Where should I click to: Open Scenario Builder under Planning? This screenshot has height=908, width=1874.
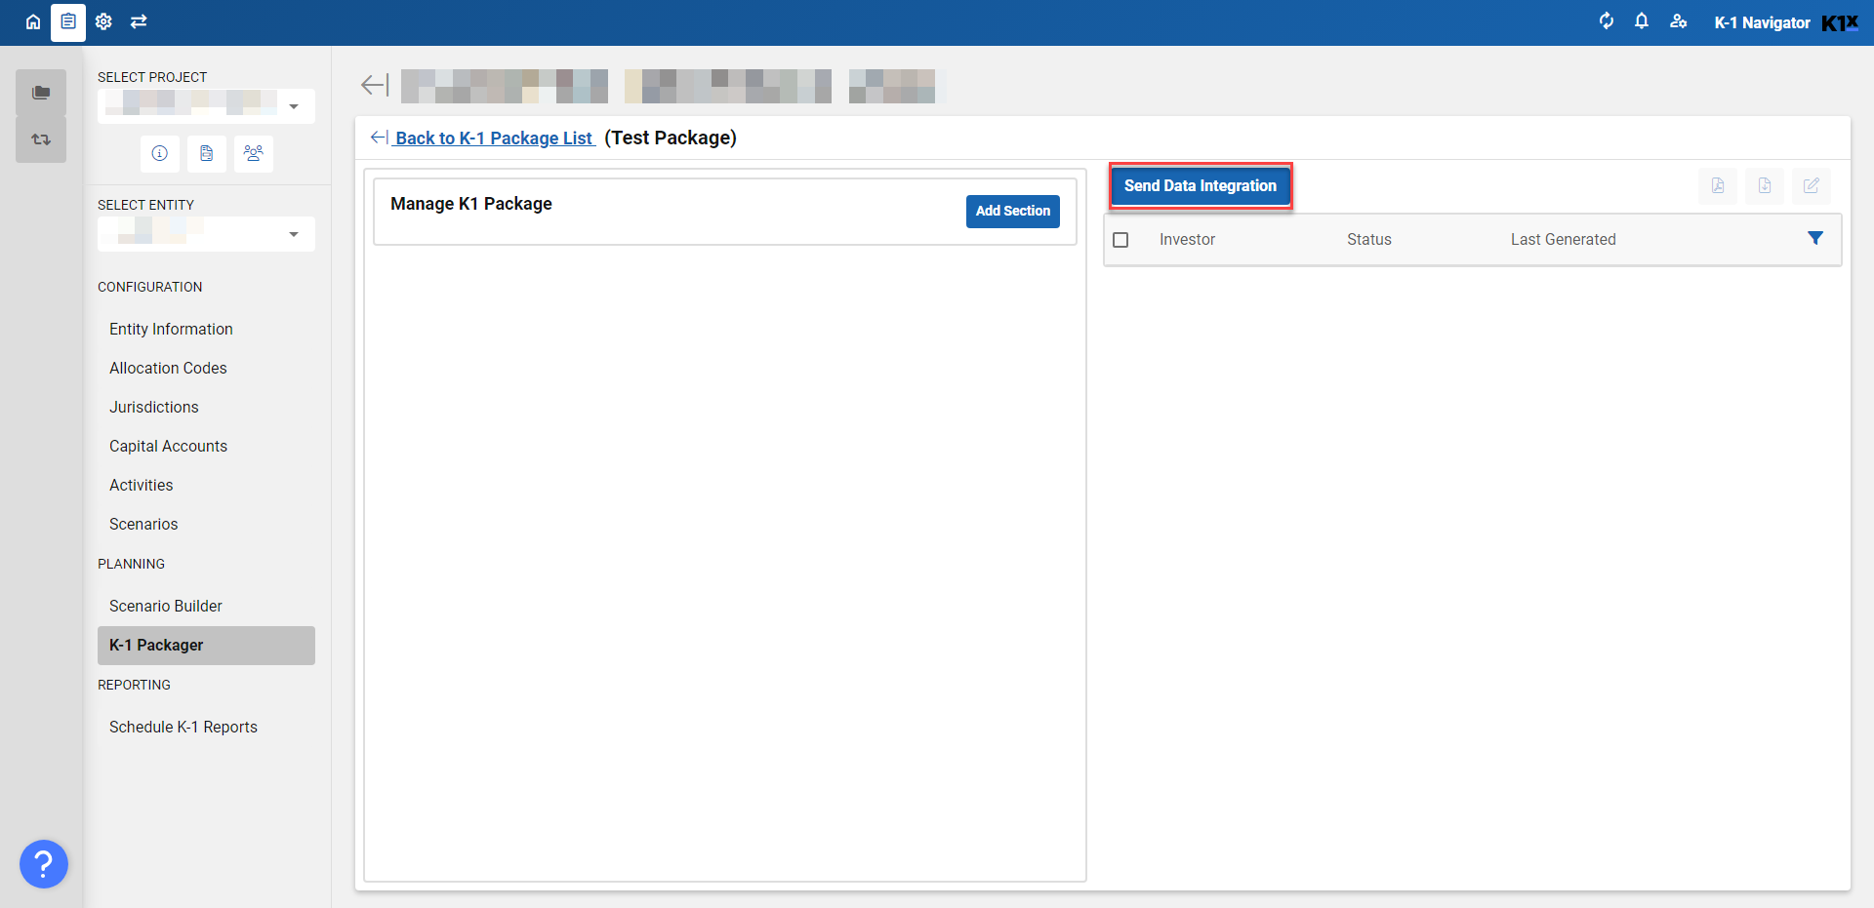coord(166,606)
